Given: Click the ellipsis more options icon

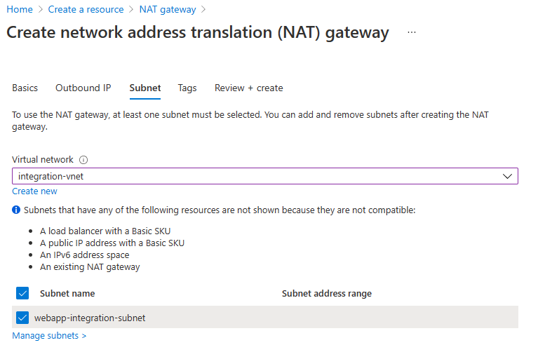Looking at the screenshot, I should coord(412,33).
